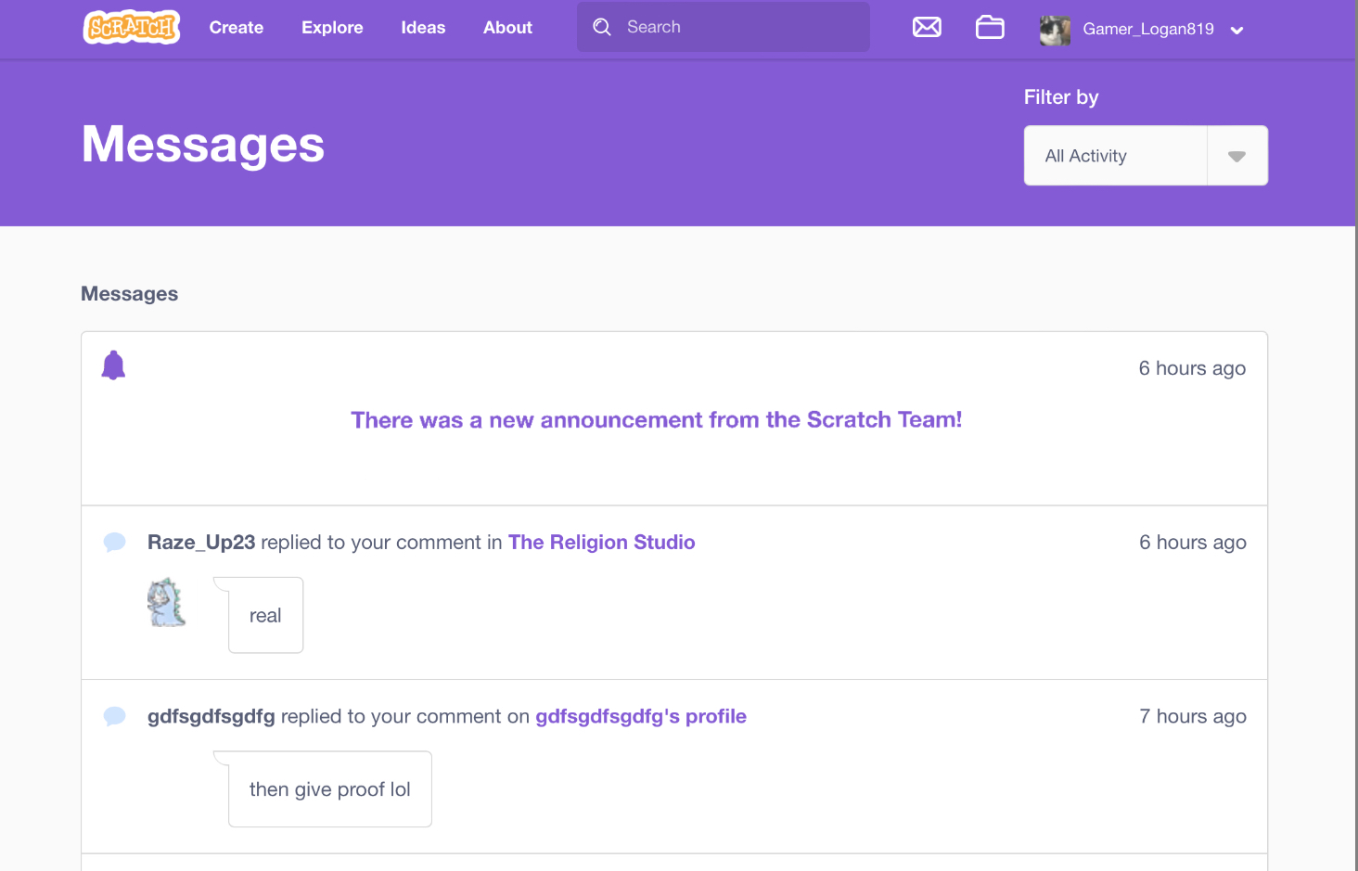Image resolution: width=1358 pixels, height=871 pixels.
Task: Open the Explore page
Action: 332,27
